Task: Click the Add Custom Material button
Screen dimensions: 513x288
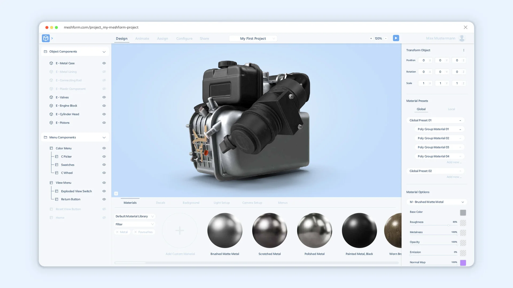Action: (x=180, y=230)
